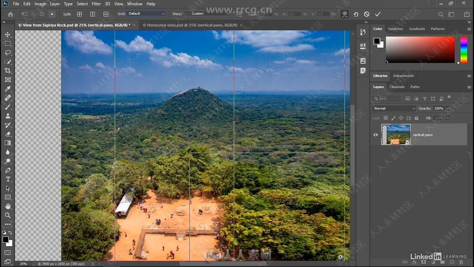
Task: Hide the vertical pano layer
Action: [x=375, y=135]
